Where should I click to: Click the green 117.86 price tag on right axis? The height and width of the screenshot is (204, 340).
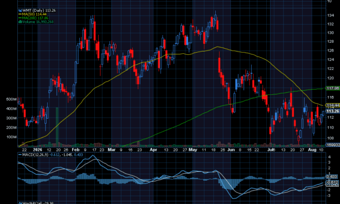(333, 88)
